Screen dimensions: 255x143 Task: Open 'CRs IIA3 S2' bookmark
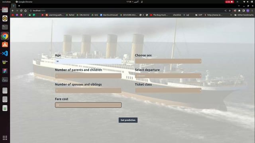[x=83, y=15]
